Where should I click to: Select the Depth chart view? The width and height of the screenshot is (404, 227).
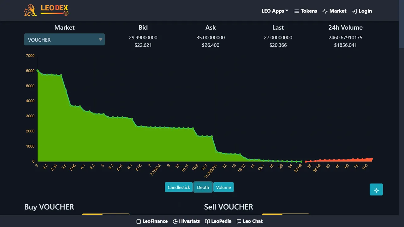coord(203,187)
